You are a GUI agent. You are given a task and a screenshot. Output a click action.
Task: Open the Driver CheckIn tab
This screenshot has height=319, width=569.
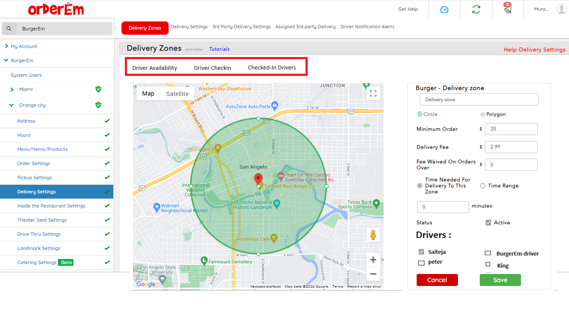point(212,68)
